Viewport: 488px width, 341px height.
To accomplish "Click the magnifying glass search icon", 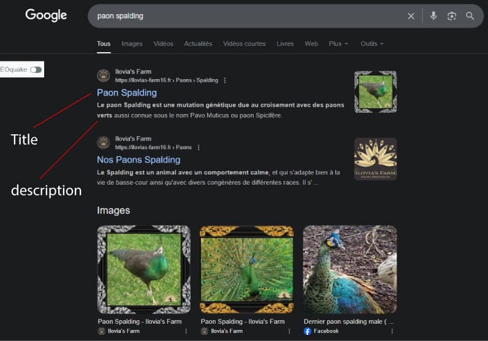I will (470, 16).
